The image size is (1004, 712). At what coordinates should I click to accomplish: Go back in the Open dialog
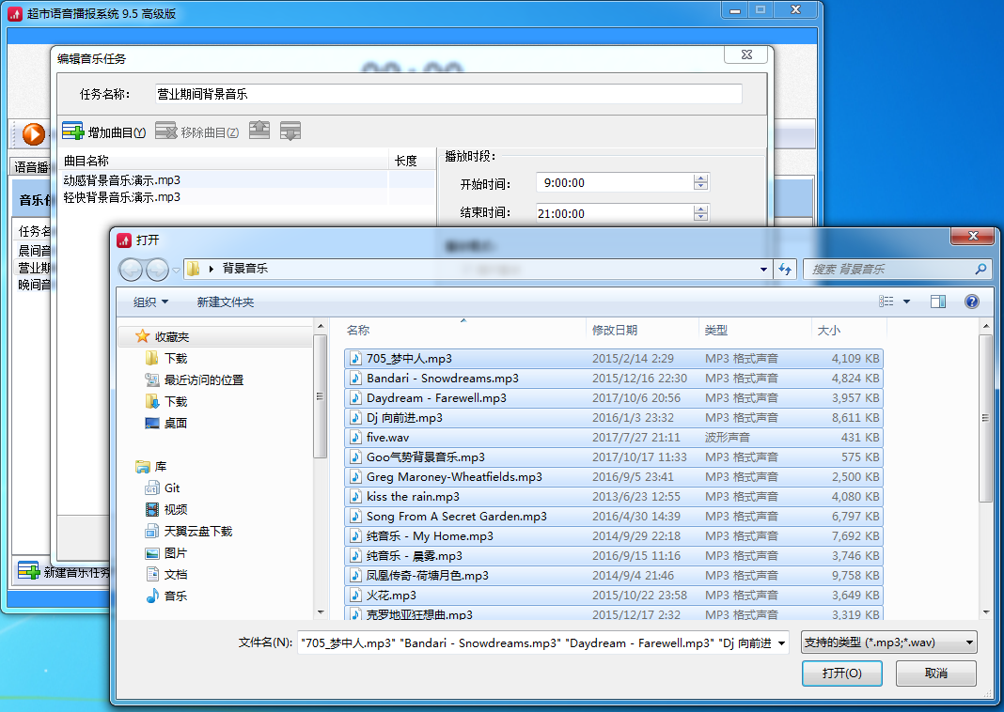point(132,270)
